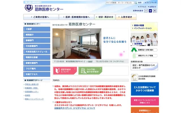Open the 西部医療センター link
Viewport: 181px width, 113px height.
pos(32,92)
